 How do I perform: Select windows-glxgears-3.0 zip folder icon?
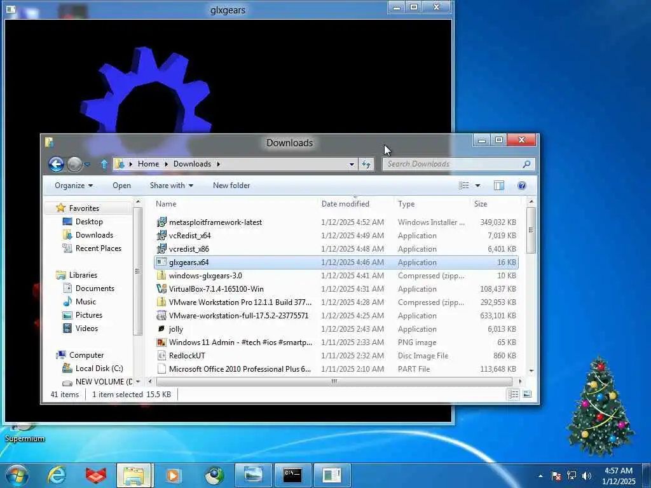(161, 275)
